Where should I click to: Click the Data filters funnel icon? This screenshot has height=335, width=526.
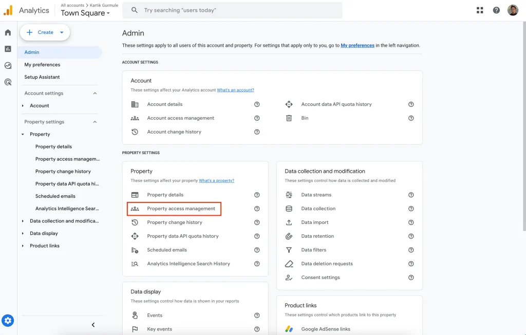(289, 250)
